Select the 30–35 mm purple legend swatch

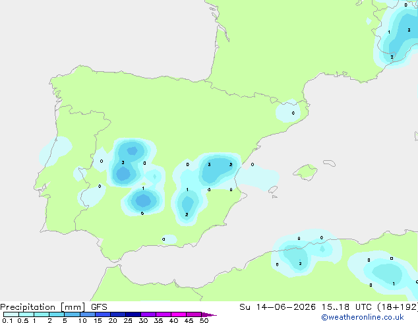click(148, 314)
